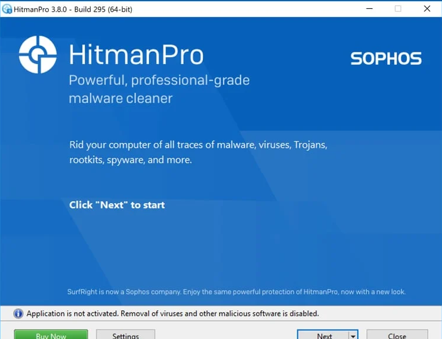The height and width of the screenshot is (339, 442).
Task: Click the "rootkits, spyware, and more." line
Action: 131,159
